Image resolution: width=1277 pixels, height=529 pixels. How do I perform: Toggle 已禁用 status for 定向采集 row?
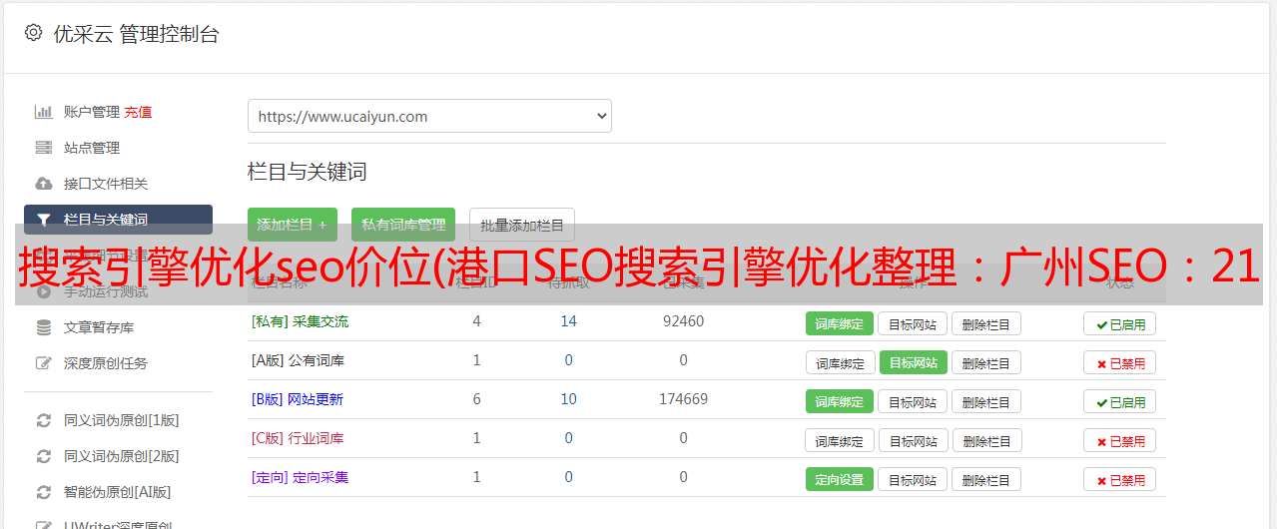[1119, 479]
